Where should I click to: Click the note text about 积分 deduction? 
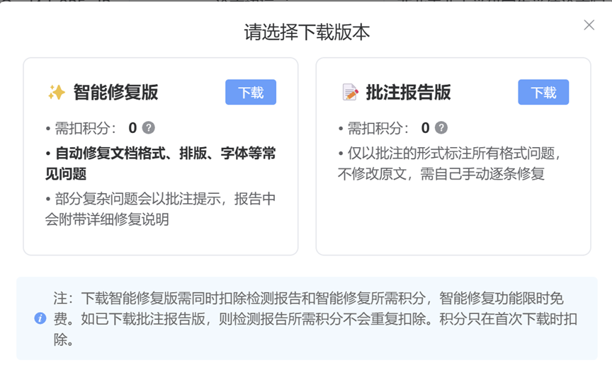[x=315, y=318]
